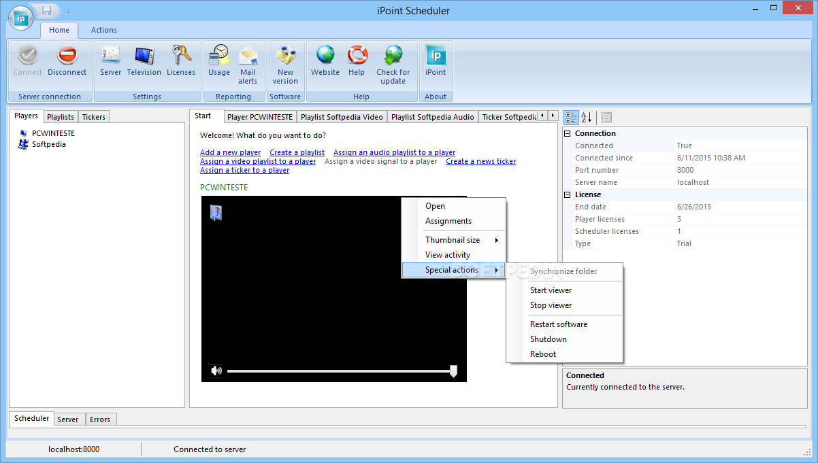Select the Playlists tab
The image size is (818, 463).
[61, 117]
